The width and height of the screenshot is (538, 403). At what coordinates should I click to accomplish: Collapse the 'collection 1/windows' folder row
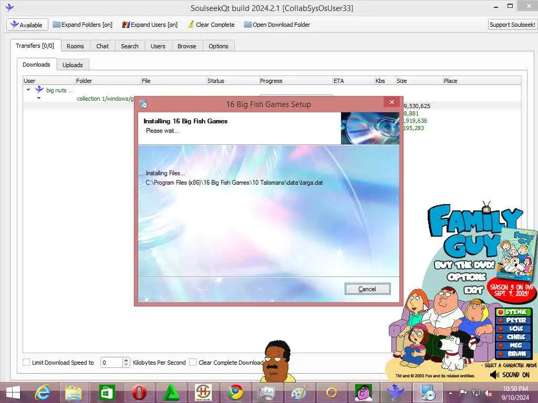pos(39,98)
